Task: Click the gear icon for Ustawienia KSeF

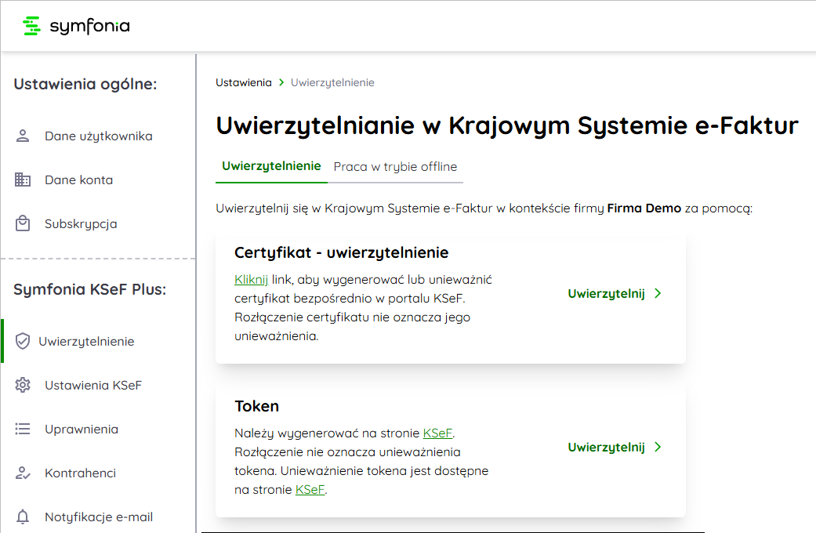Action: pos(23,385)
